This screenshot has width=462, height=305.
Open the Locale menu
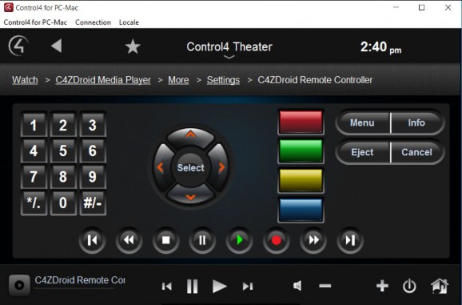(129, 22)
